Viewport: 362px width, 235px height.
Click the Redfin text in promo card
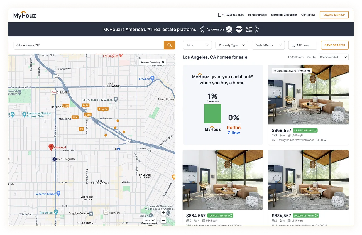234,128
